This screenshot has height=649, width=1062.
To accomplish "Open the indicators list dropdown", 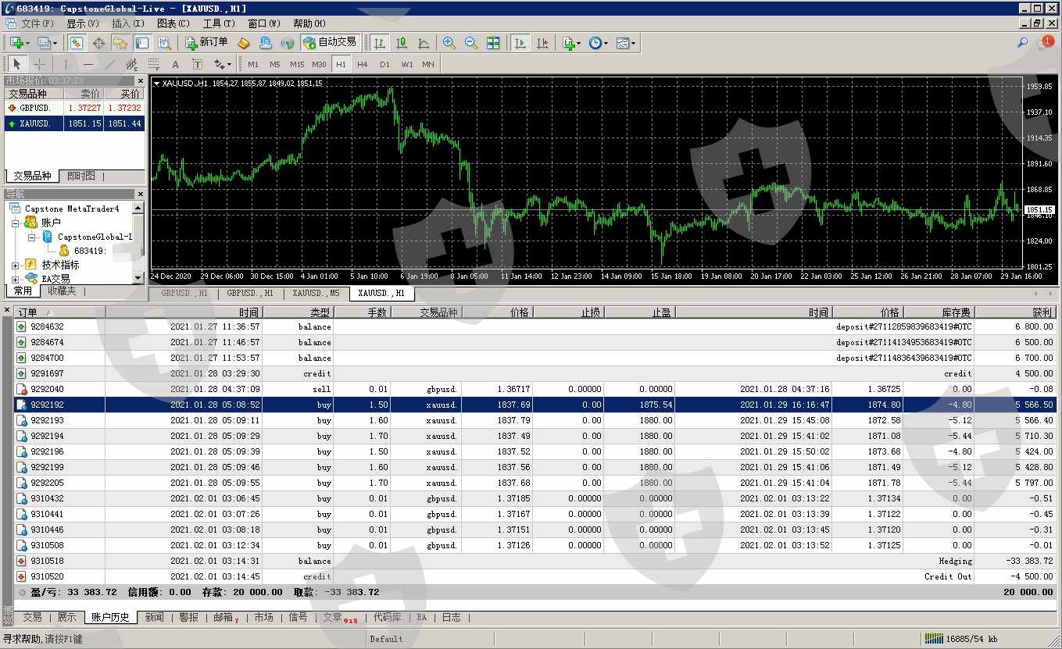I will coord(570,43).
